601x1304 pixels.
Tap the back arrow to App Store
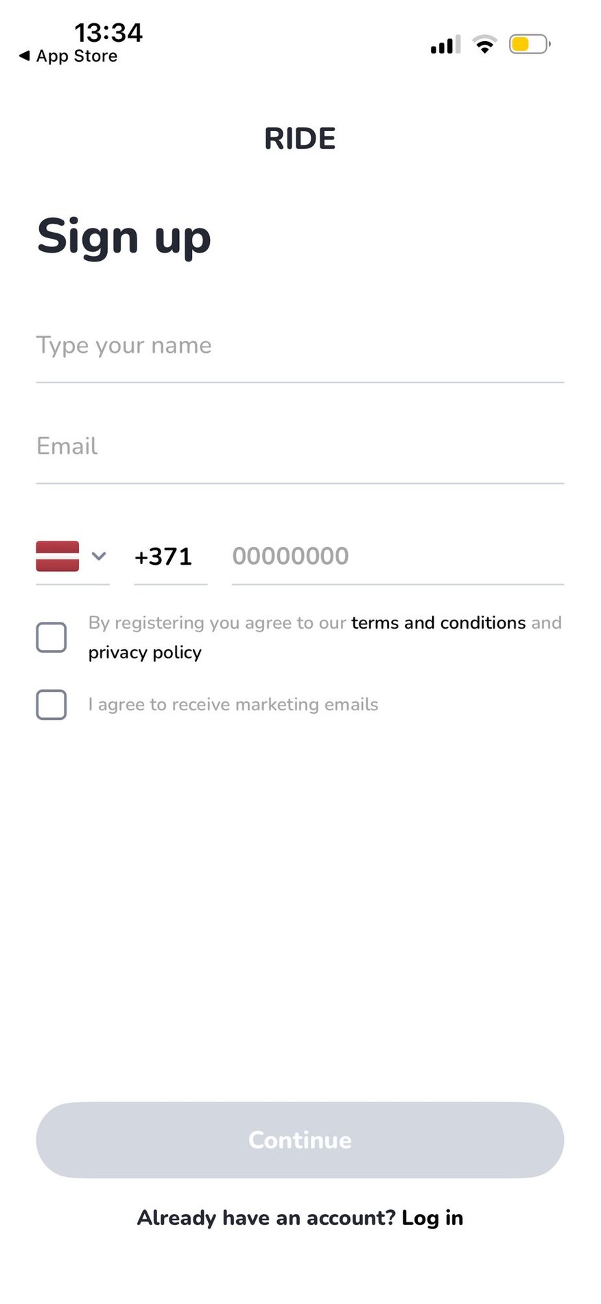tap(25, 56)
